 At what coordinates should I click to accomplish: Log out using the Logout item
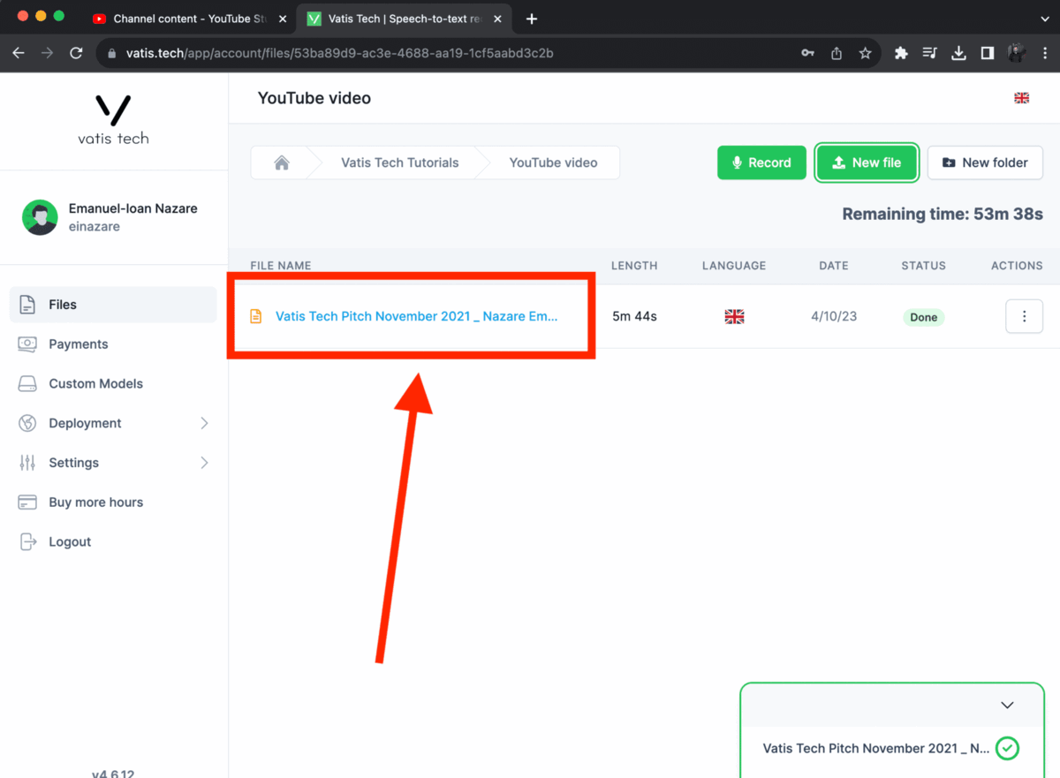point(113,542)
